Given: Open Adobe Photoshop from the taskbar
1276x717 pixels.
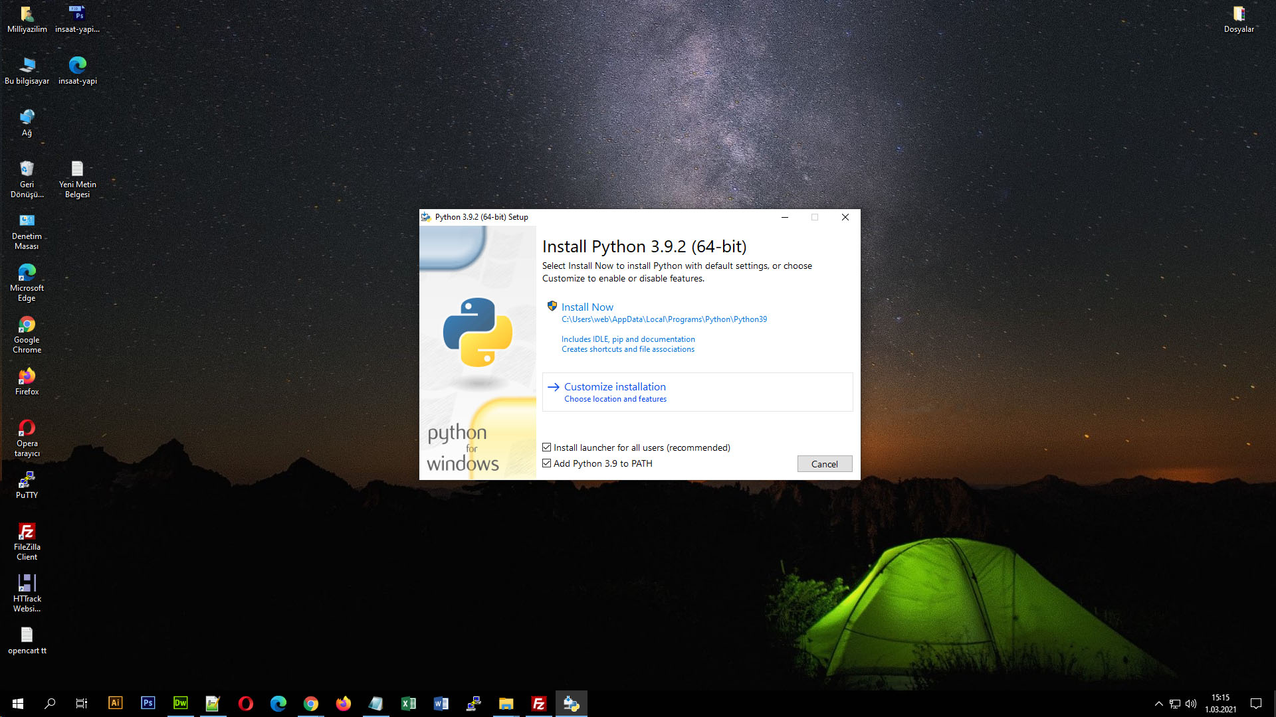Looking at the screenshot, I should click(148, 703).
